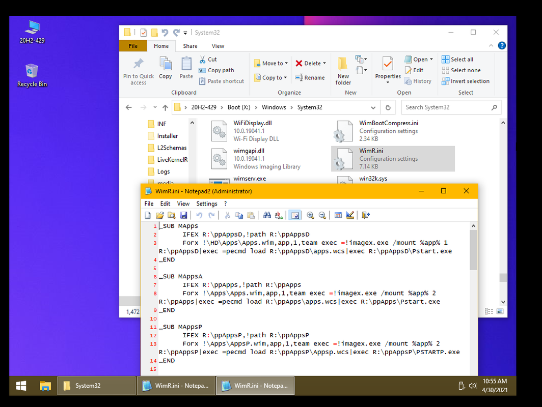Click the Browse files icon in Notepad2
Image resolution: width=542 pixels, height=407 pixels.
172,215
